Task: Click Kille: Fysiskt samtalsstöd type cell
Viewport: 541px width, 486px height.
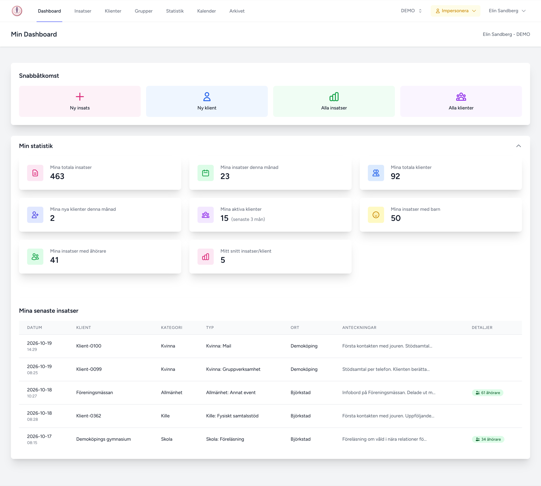Action: pyautogui.click(x=232, y=416)
